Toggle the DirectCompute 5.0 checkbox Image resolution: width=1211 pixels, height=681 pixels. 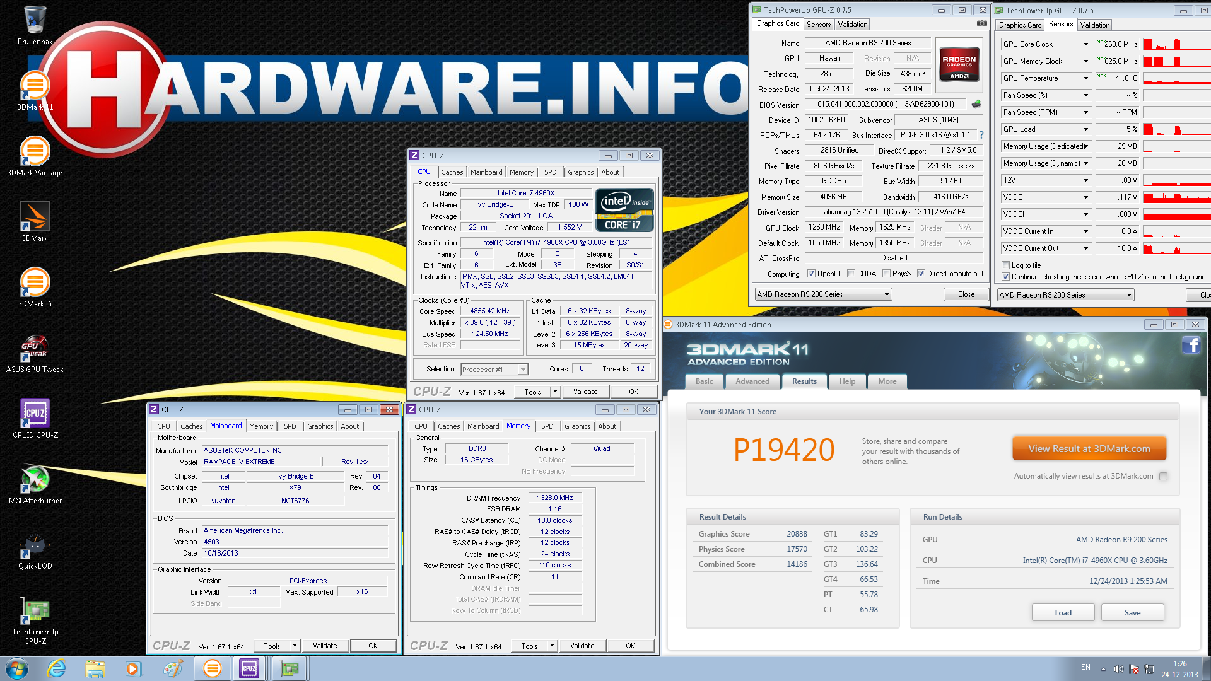pos(921,274)
